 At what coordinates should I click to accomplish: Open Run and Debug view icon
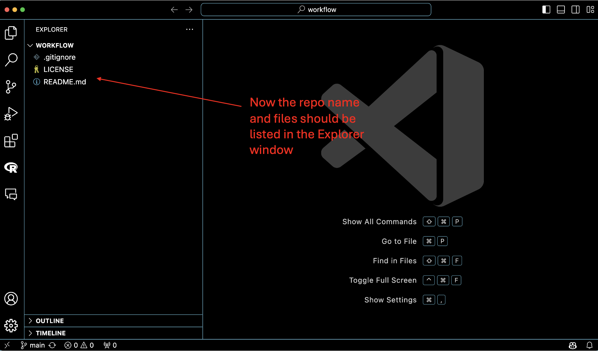(11, 114)
